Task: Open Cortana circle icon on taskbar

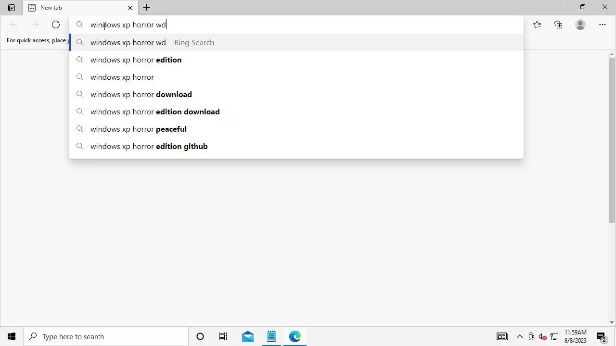Action: tap(200, 336)
